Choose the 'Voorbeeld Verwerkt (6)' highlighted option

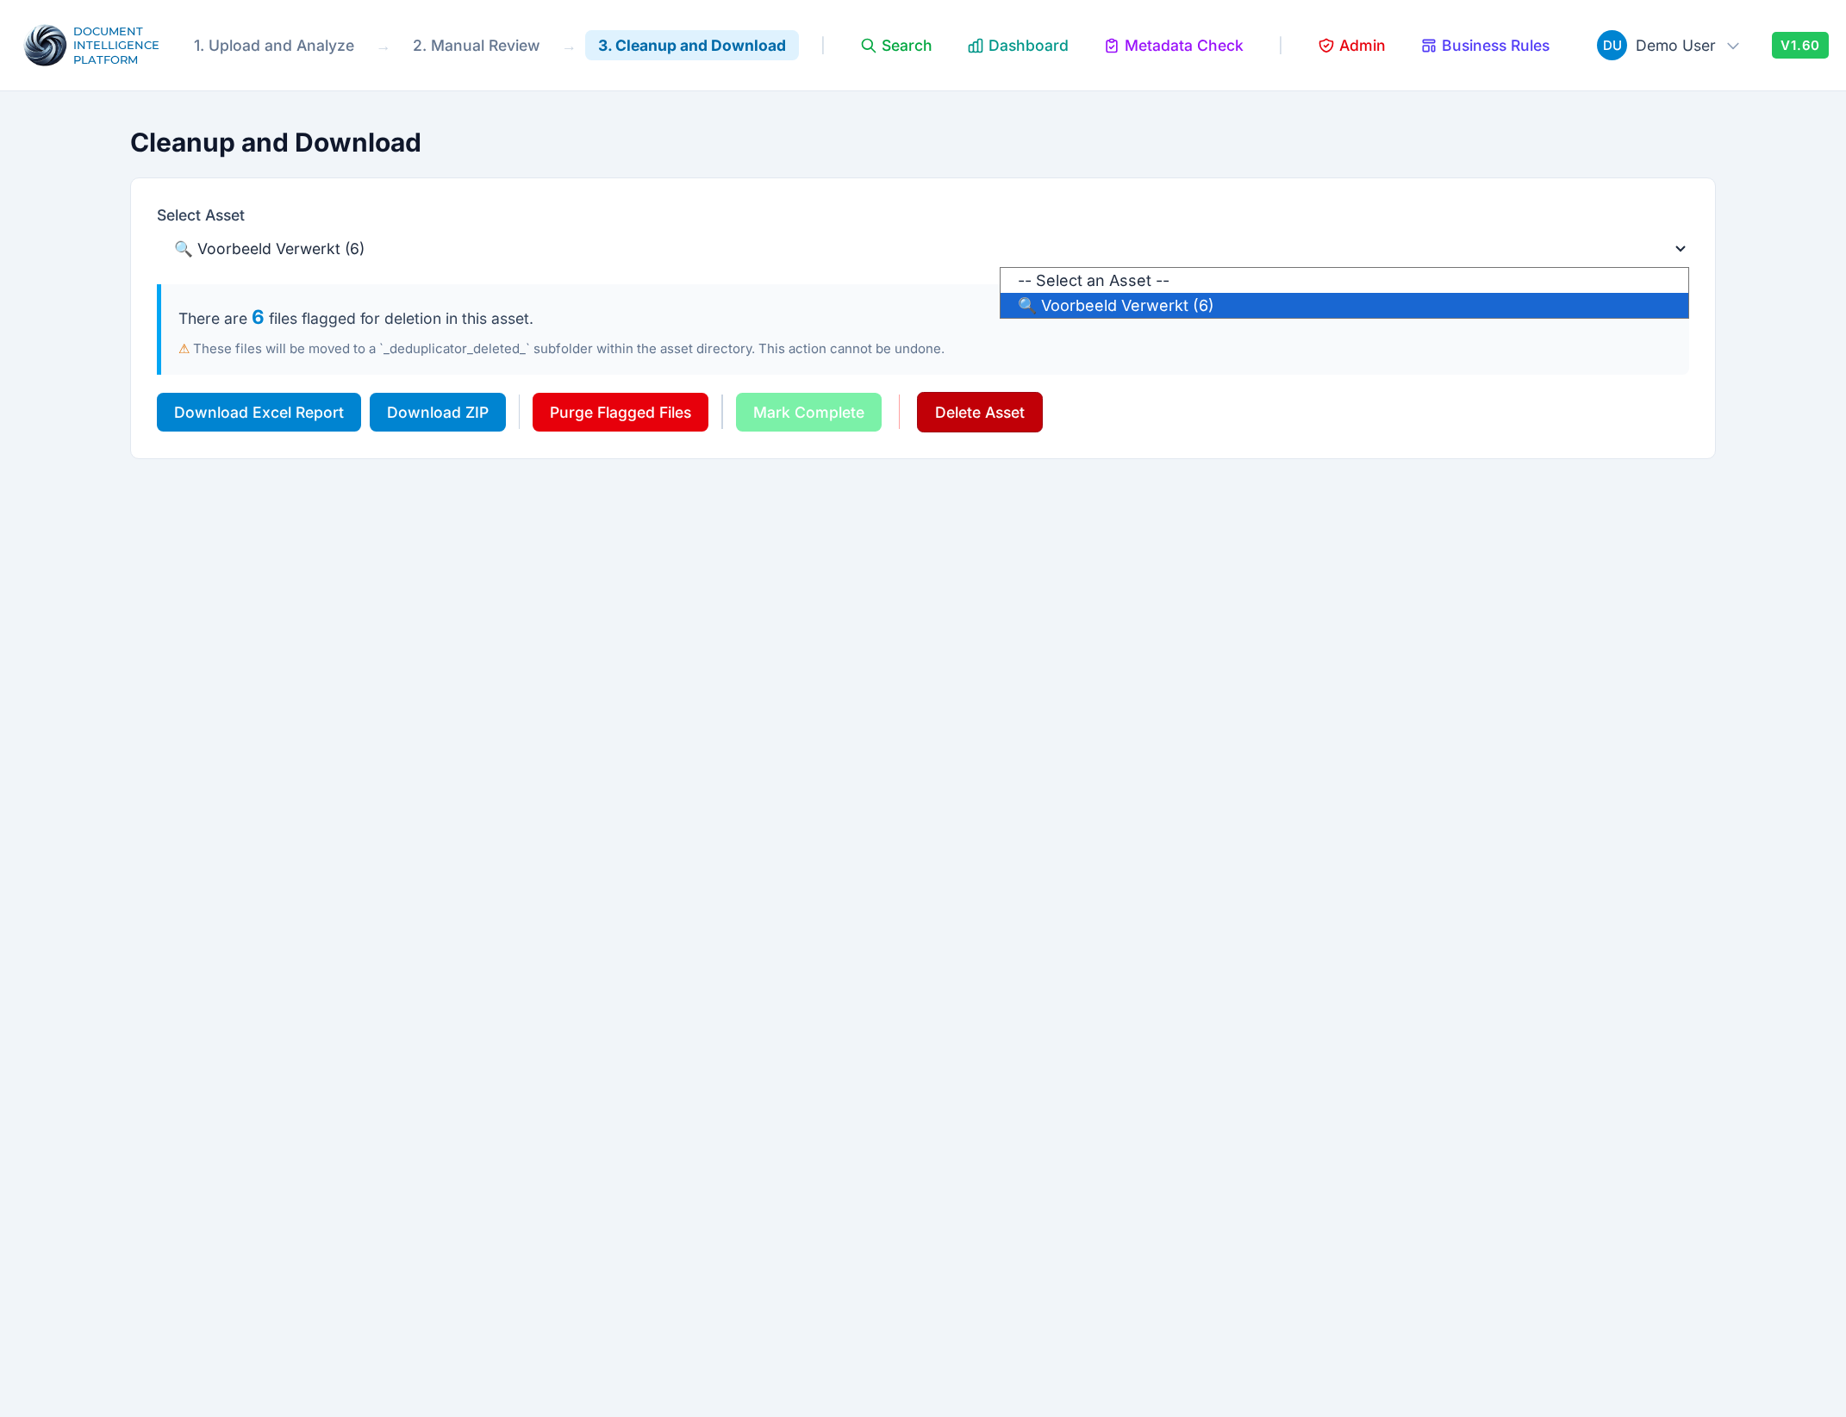pyautogui.click(x=1344, y=306)
